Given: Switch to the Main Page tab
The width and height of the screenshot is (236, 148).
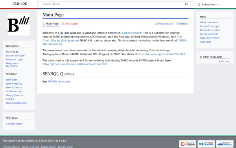Looking at the screenshot, I should pos(51,24).
